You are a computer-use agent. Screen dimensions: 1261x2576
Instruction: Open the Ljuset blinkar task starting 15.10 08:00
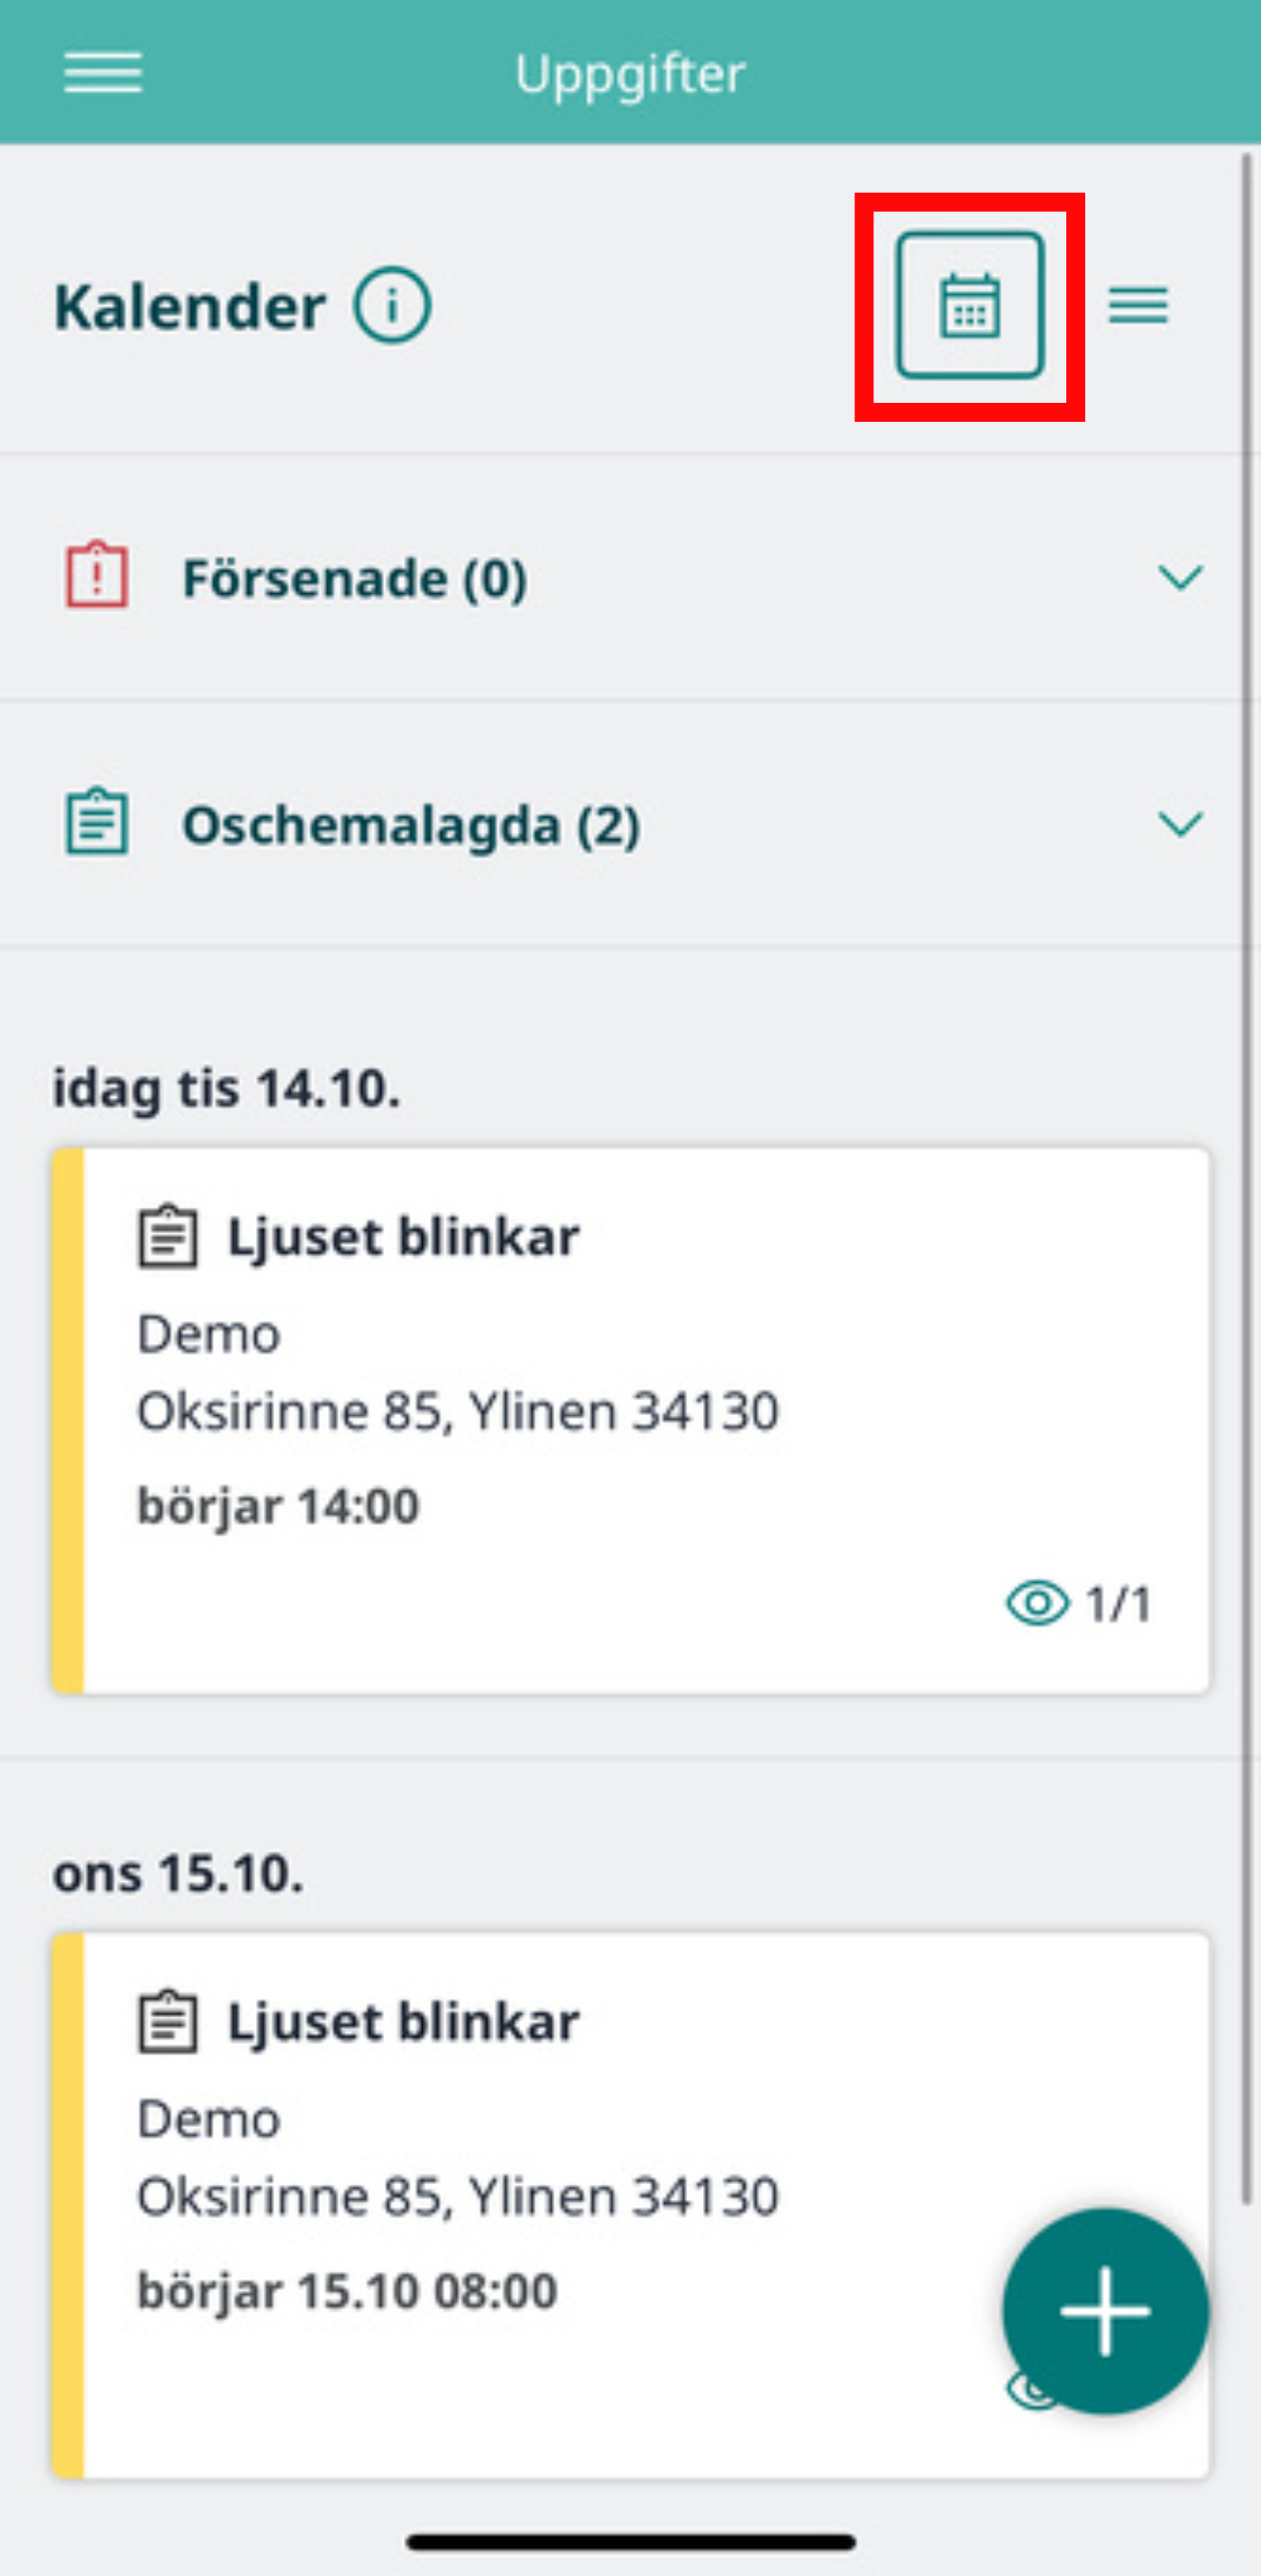(x=631, y=2205)
